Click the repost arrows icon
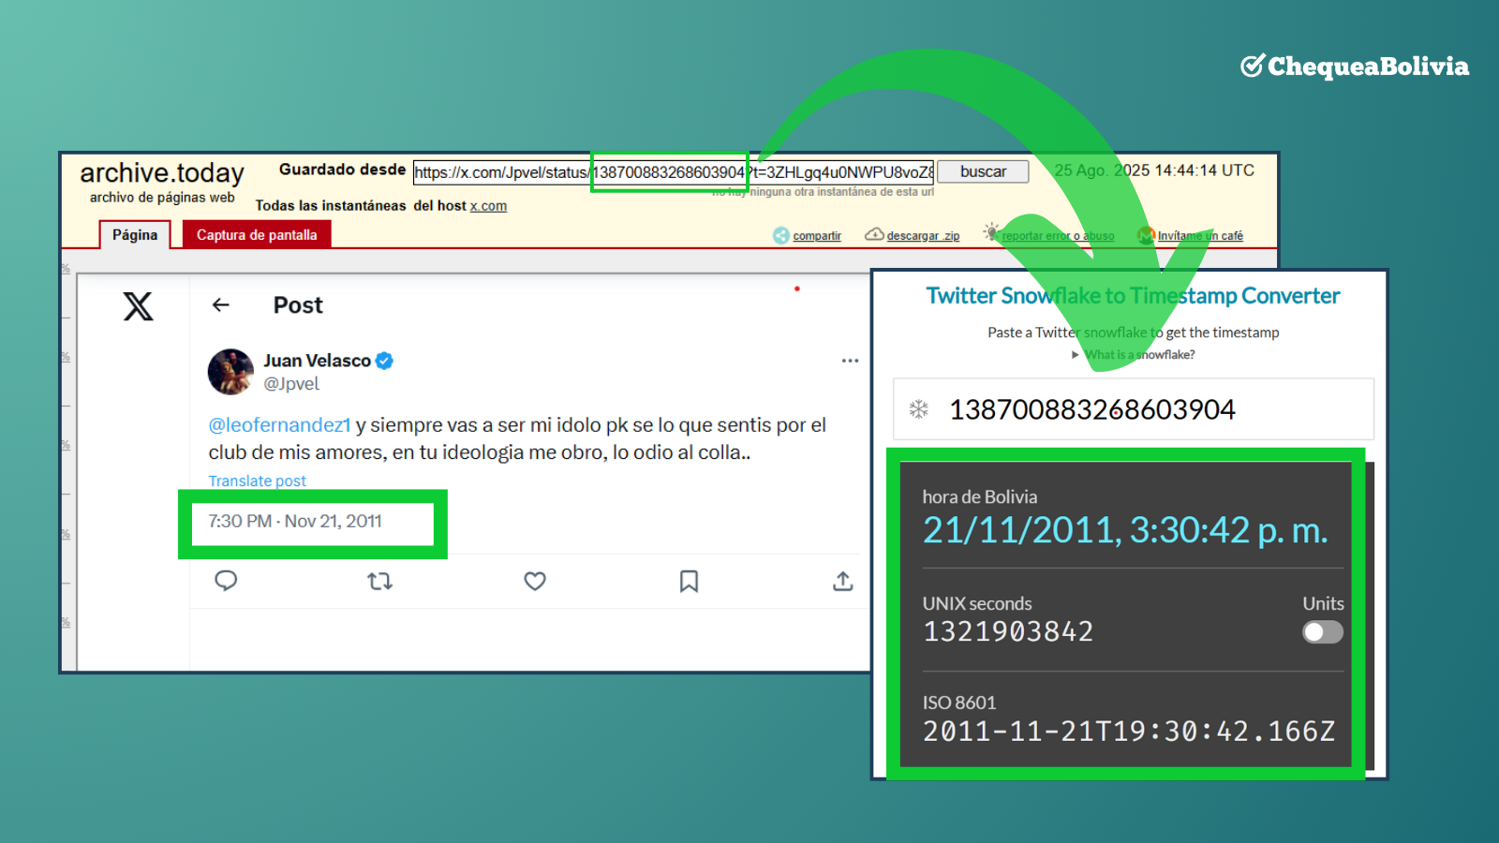 379,582
